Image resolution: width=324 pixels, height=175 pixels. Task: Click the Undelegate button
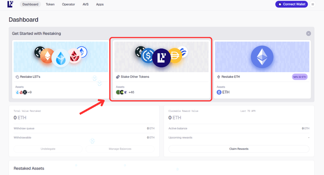pos(48,149)
